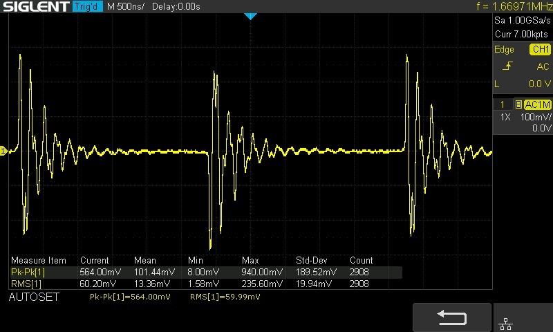The width and height of the screenshot is (553, 332).
Task: Click the channel 1 ground level marker
Action: [3, 151]
